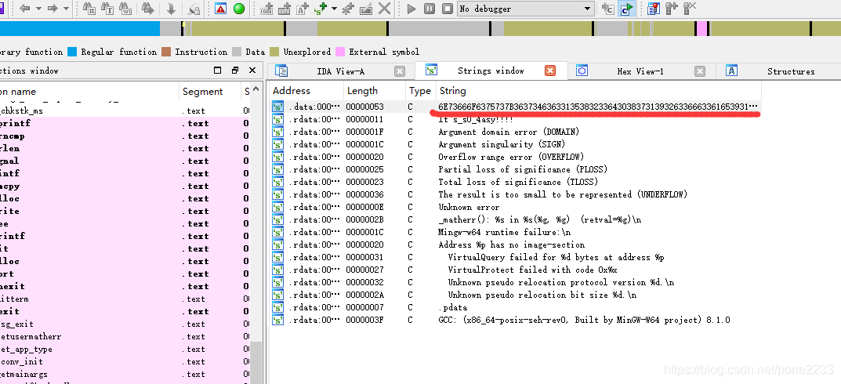Click the gray arrow C icon
841x384 pixels.
[608, 9]
